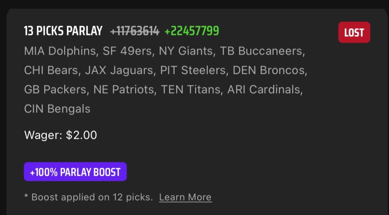Click the DEN Broncos pick
389x215 pixels.
269,70
